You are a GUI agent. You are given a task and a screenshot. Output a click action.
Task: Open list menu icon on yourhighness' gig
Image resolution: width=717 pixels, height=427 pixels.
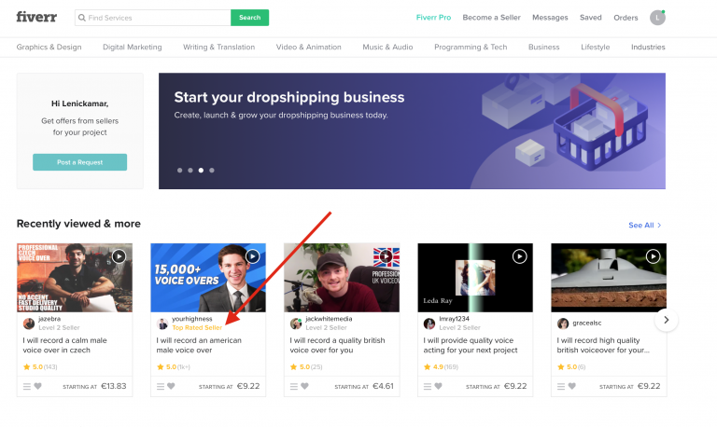(161, 386)
